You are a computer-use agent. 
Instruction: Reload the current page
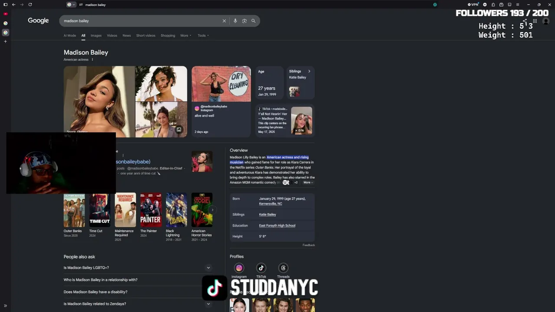(x=30, y=4)
